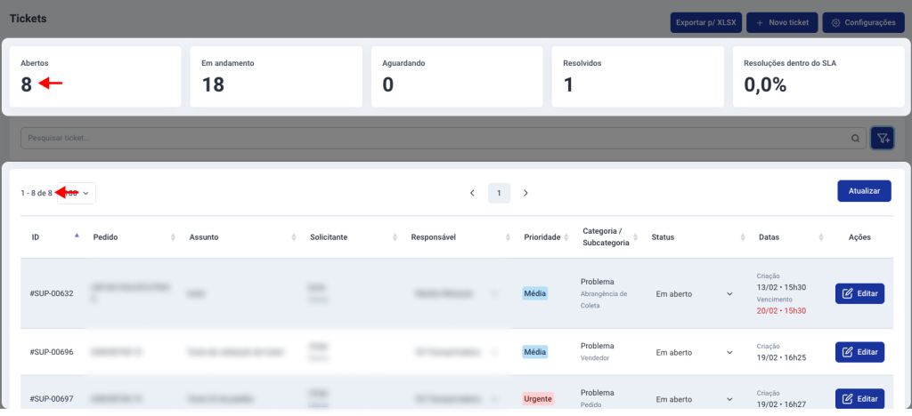Select page 1 in pagination
912x416 pixels.
pyautogui.click(x=499, y=193)
